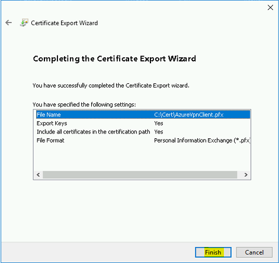The height and width of the screenshot is (263, 279).
Task: Click the scrollbar's left arrow
Action: pyautogui.click(x=39, y=175)
